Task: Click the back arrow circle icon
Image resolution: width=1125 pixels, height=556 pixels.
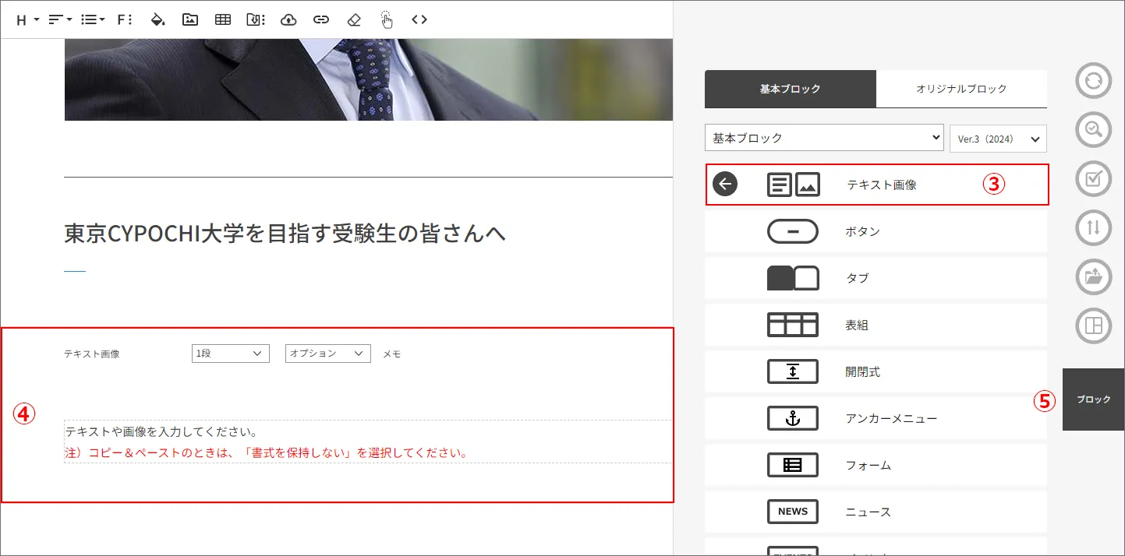Action: click(725, 185)
